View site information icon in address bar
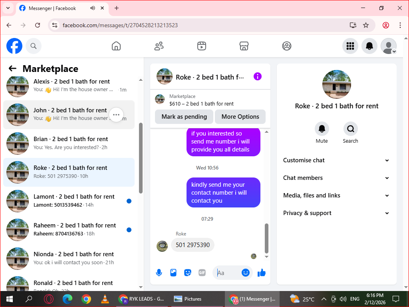Screen dimensions: 409x307 pos(55,25)
